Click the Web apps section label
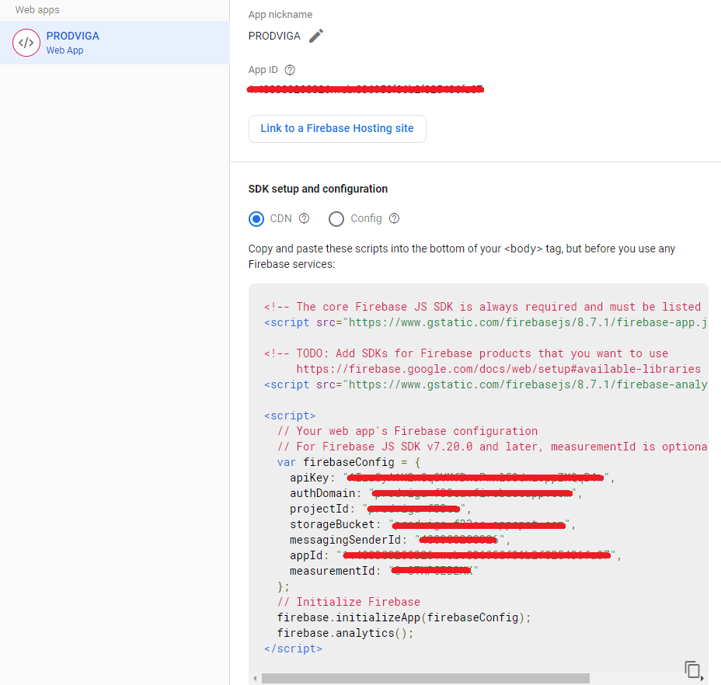 pyautogui.click(x=37, y=9)
